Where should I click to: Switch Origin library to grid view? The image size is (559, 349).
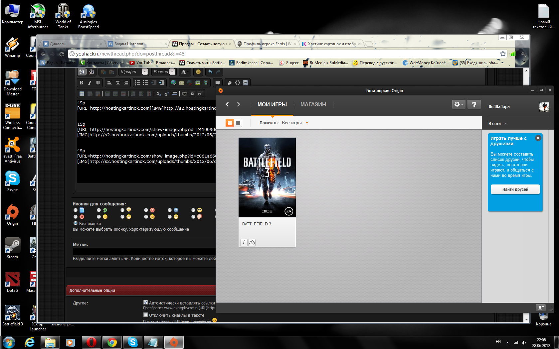(x=230, y=123)
